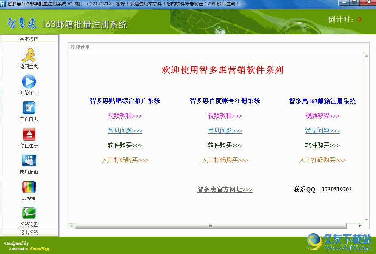376x254 pixels.
Task: Select the 联系QQ: 1730519702 text
Action: pyautogui.click(x=322, y=189)
